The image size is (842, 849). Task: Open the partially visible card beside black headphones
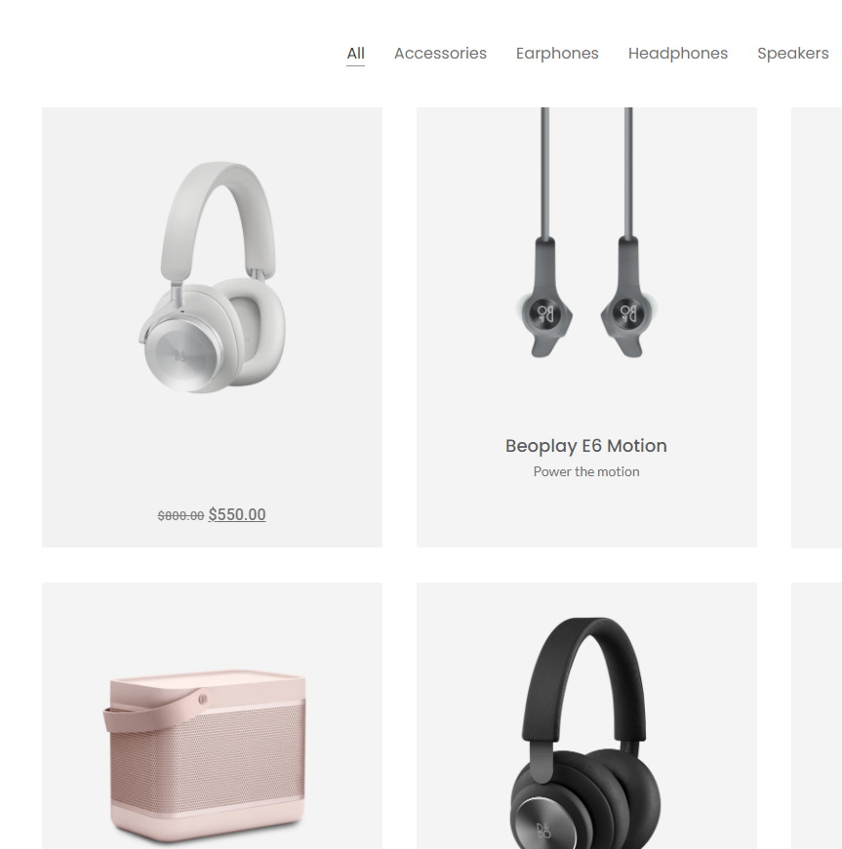(817, 716)
